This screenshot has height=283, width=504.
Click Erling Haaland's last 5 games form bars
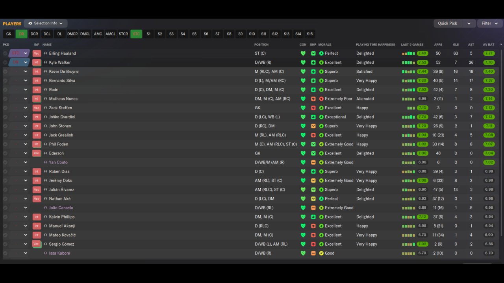(x=408, y=53)
